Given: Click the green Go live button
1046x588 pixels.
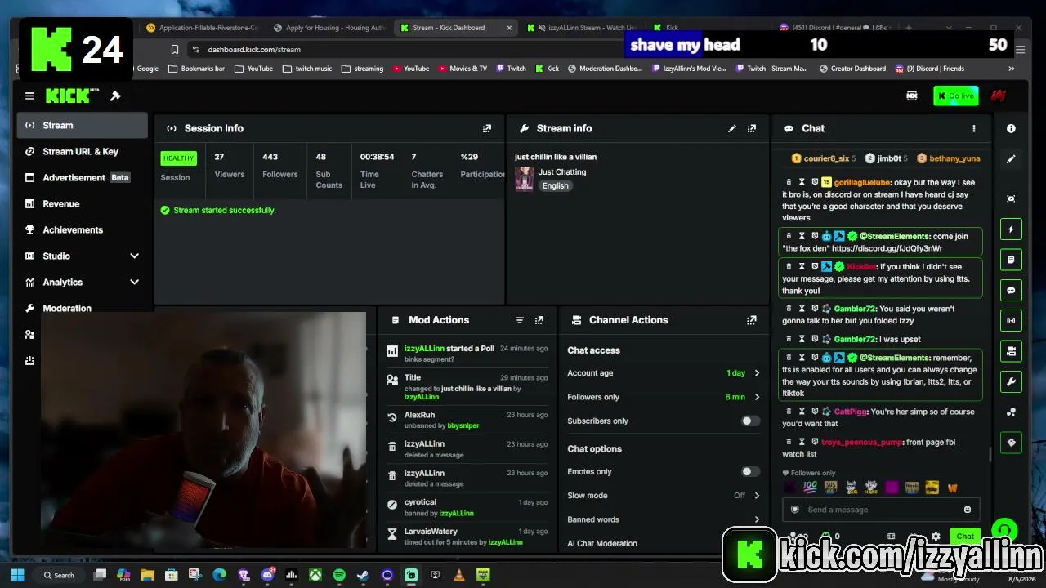Looking at the screenshot, I should click(x=955, y=96).
